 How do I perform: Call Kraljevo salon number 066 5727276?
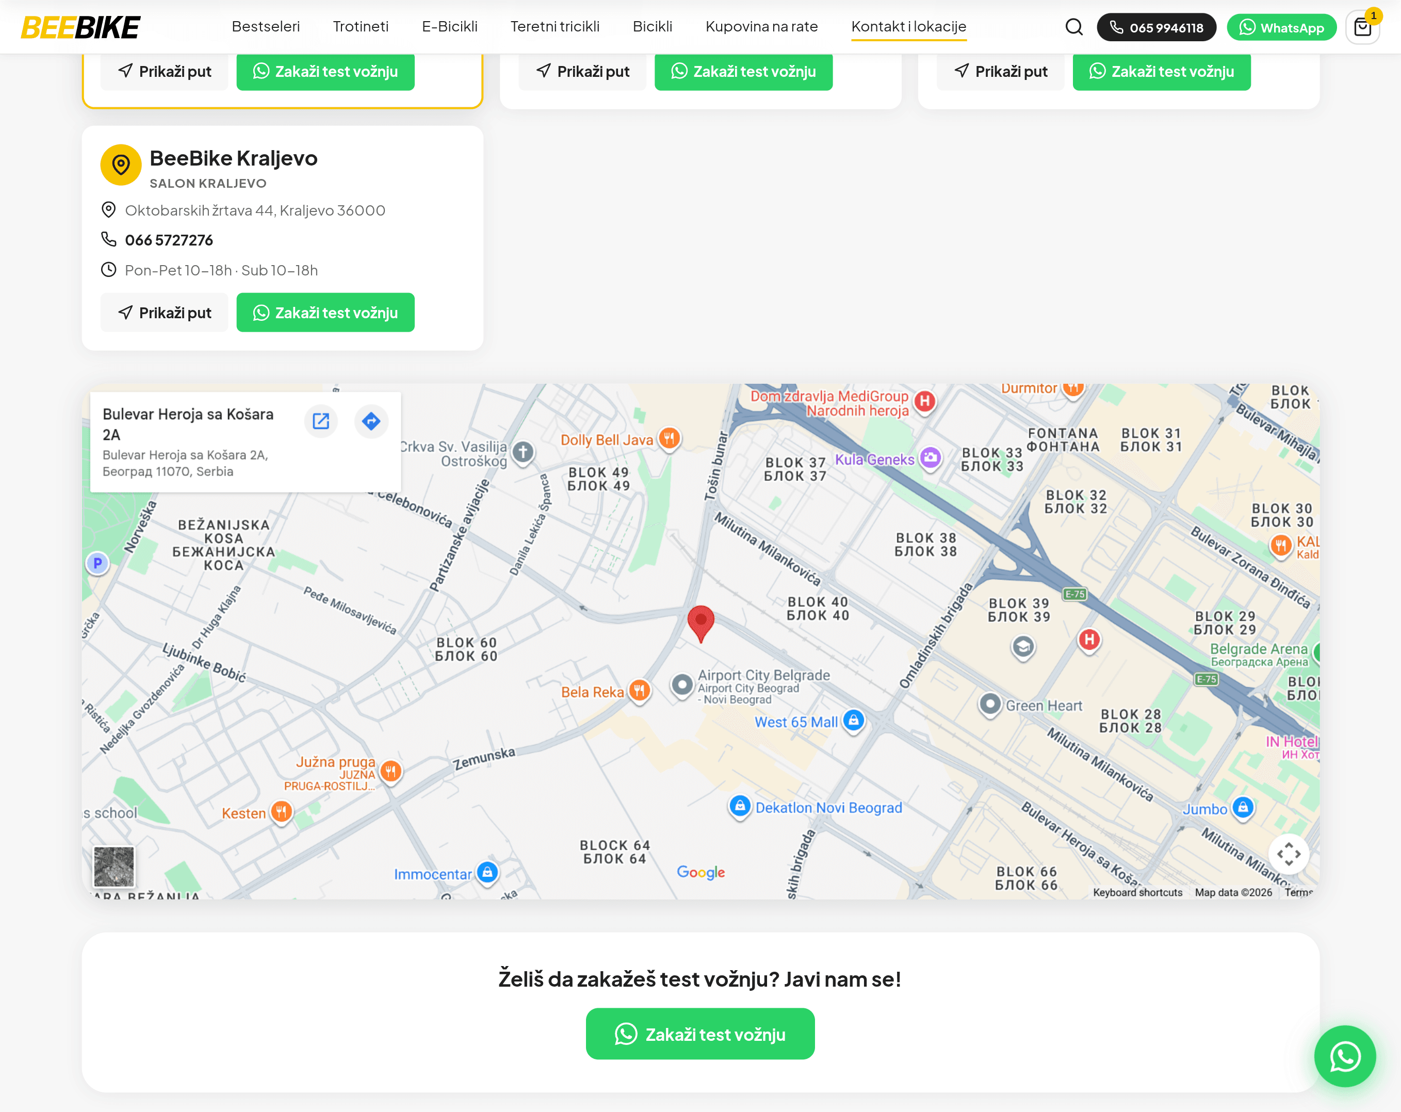point(169,240)
